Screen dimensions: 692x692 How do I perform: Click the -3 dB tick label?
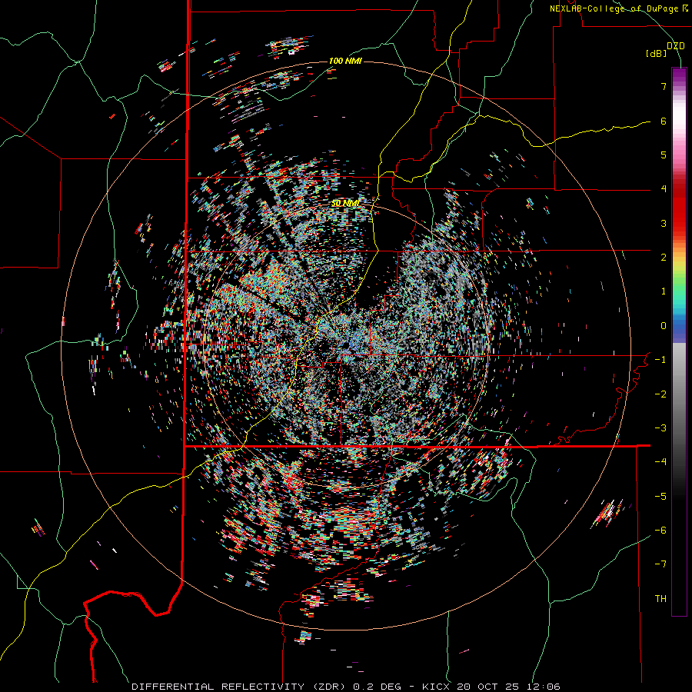pyautogui.click(x=660, y=428)
